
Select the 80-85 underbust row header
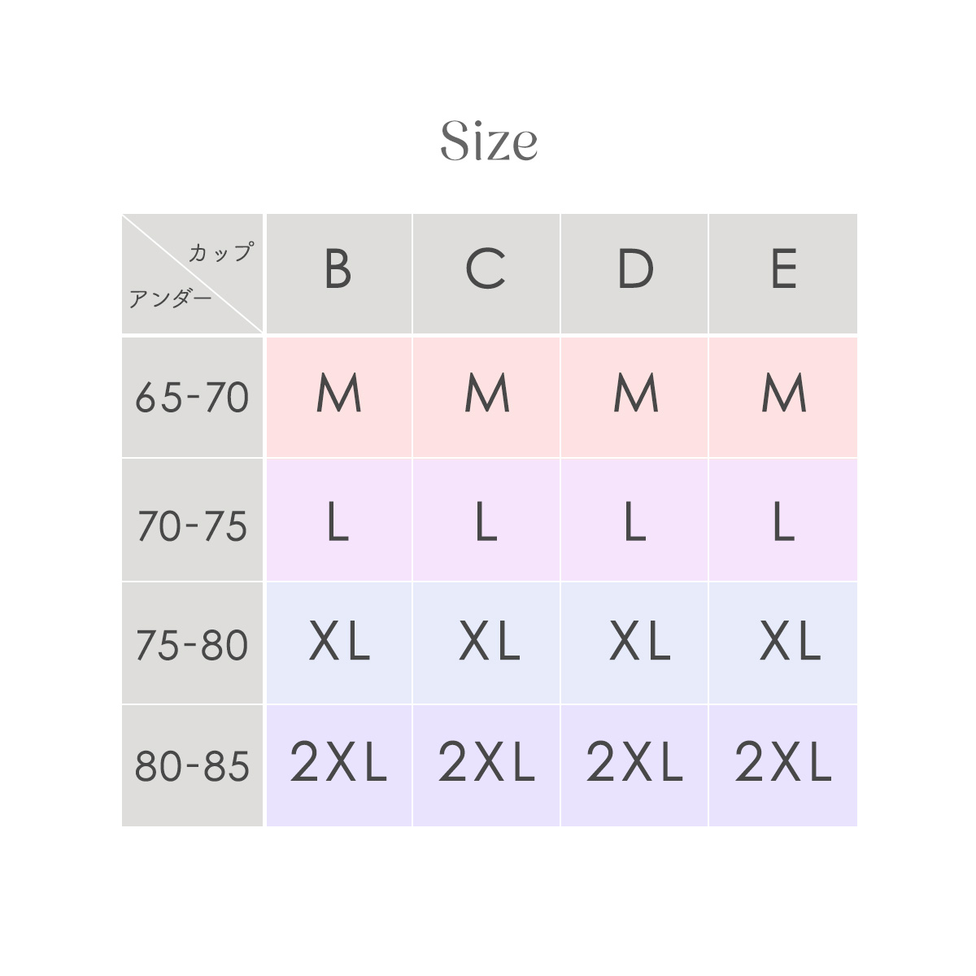(192, 766)
